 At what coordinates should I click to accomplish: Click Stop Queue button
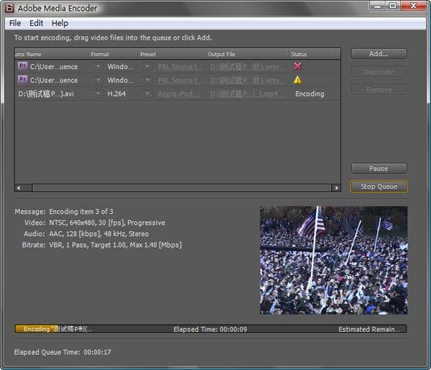(379, 186)
